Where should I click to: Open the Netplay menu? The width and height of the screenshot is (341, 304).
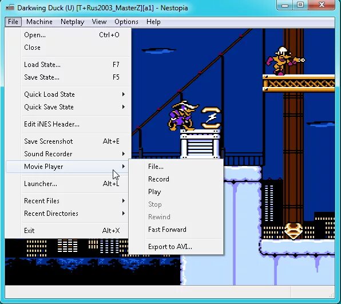click(x=73, y=22)
